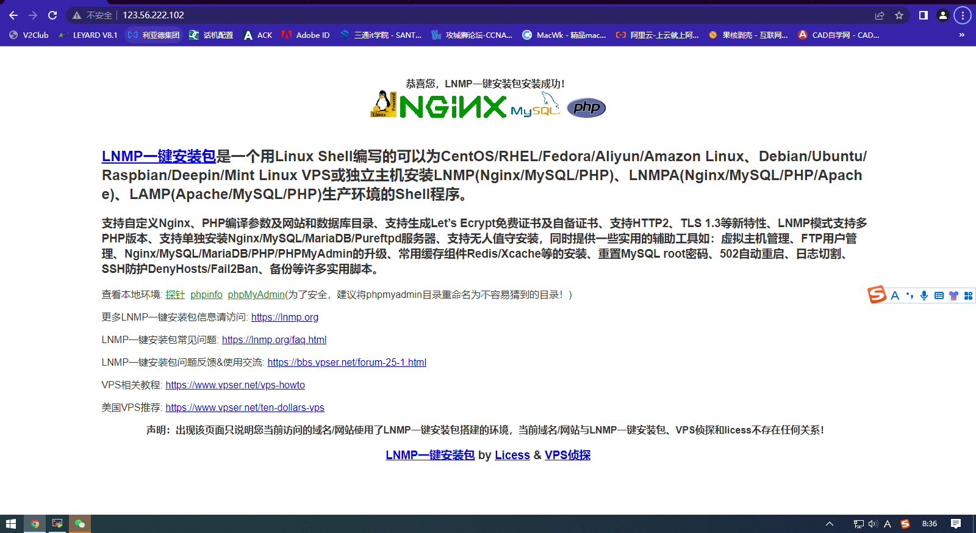The height and width of the screenshot is (533, 976).
Task: Open the phpinfo link
Action: [206, 294]
